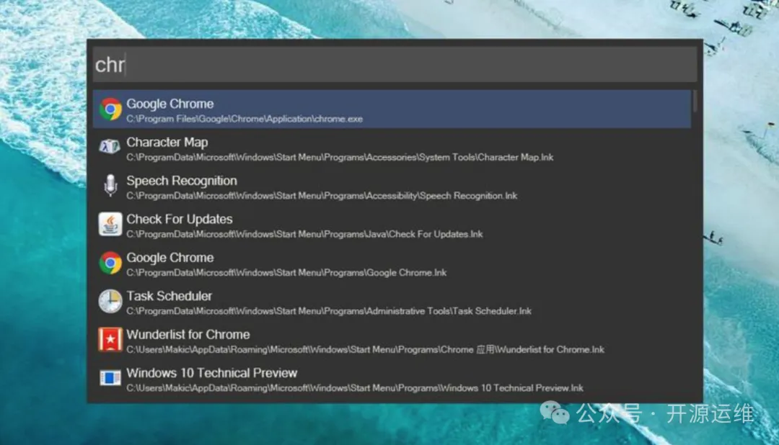
Task: Click the Character Map icon
Action: pos(110,148)
